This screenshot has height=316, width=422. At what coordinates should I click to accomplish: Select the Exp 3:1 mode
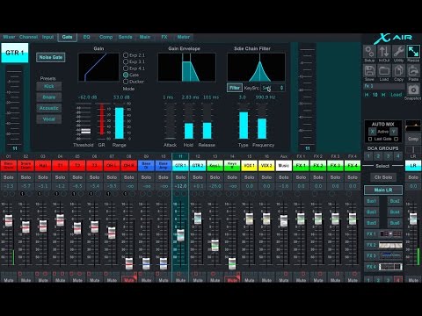126,61
